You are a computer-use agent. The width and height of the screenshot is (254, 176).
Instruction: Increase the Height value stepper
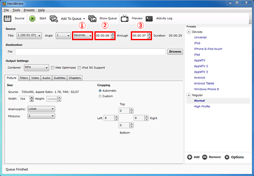(59, 97)
